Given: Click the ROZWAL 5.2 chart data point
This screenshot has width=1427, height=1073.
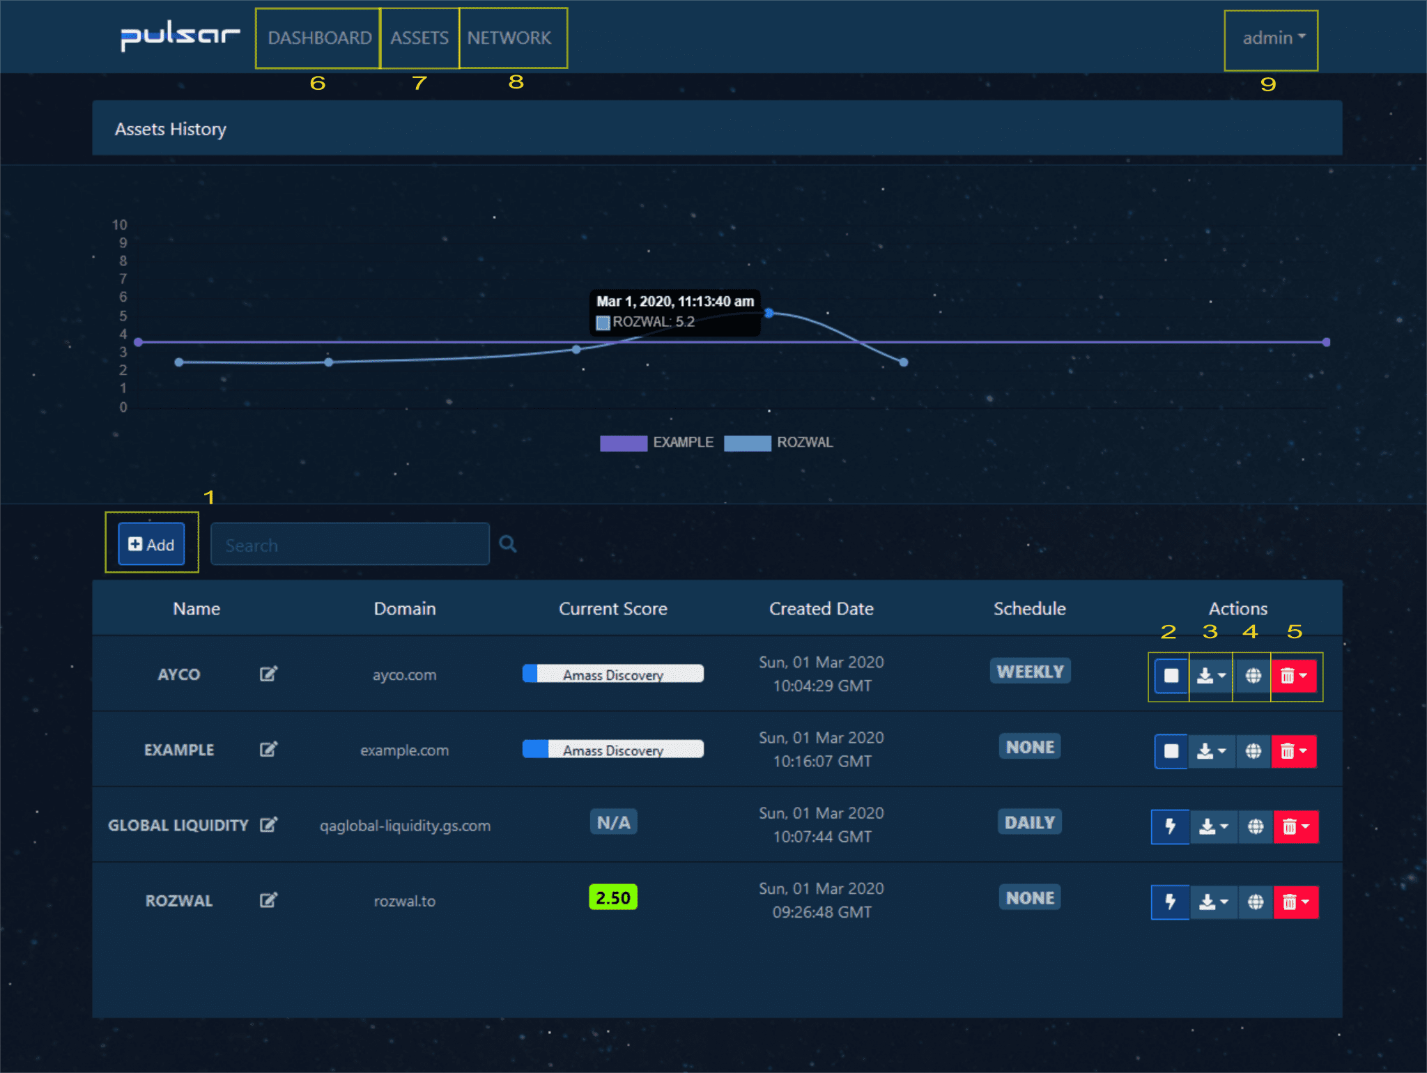Looking at the screenshot, I should (x=769, y=314).
